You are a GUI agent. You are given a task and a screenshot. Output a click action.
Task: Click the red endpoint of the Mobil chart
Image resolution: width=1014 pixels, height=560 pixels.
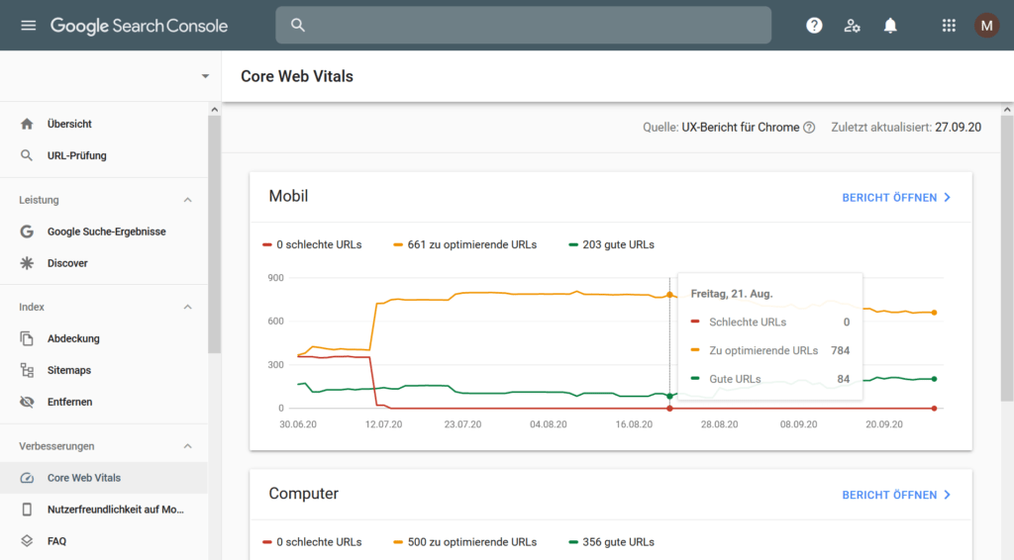click(935, 409)
